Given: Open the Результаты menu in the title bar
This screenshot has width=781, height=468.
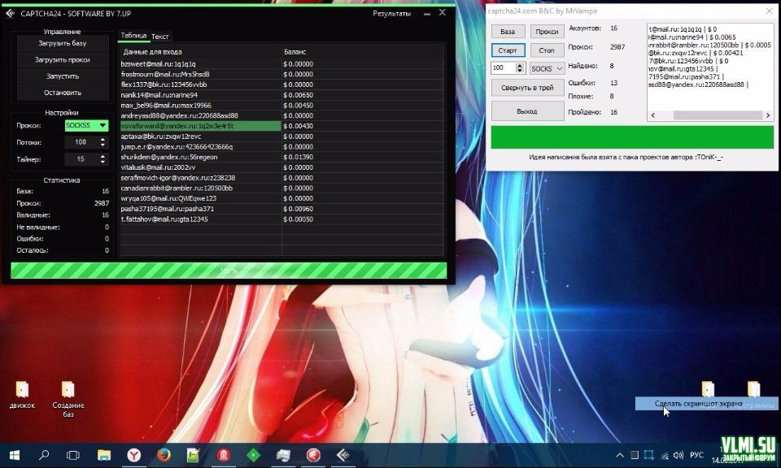Looking at the screenshot, I should pyautogui.click(x=391, y=13).
